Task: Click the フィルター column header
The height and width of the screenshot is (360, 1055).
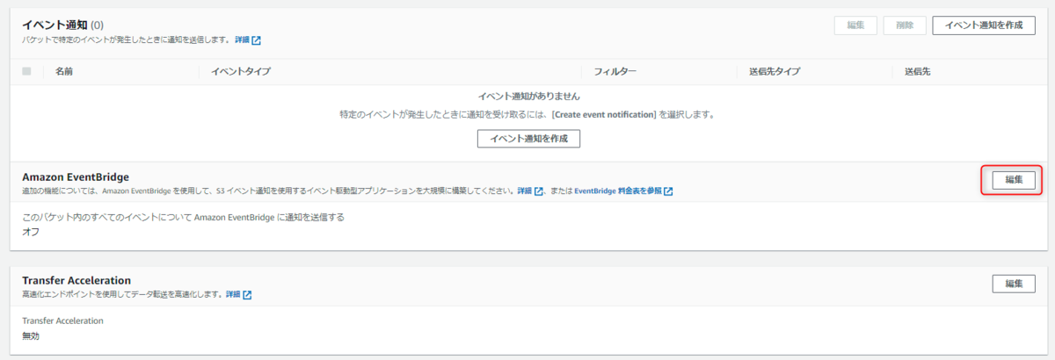Action: [x=615, y=71]
